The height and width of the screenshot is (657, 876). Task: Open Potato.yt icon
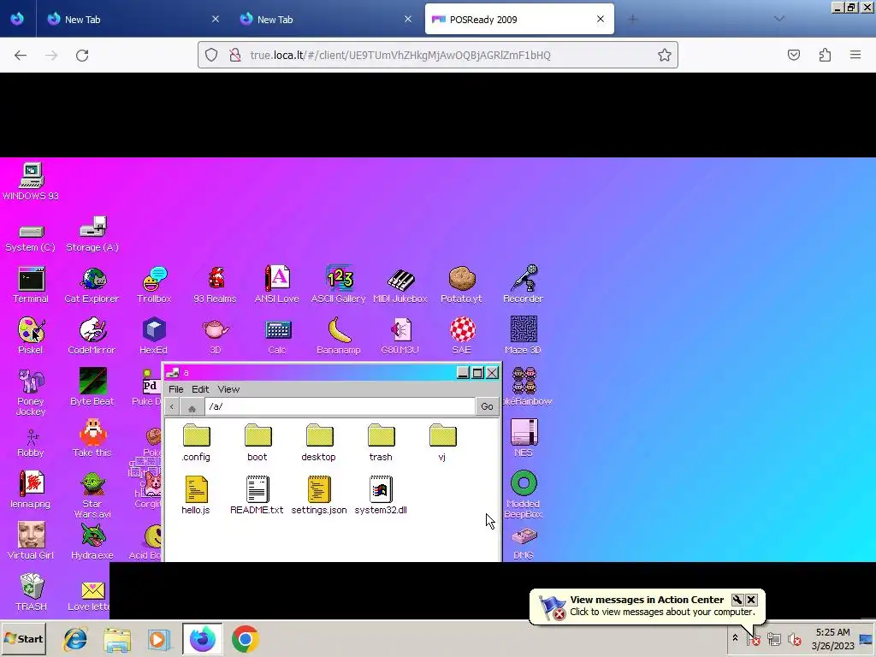pyautogui.click(x=461, y=285)
